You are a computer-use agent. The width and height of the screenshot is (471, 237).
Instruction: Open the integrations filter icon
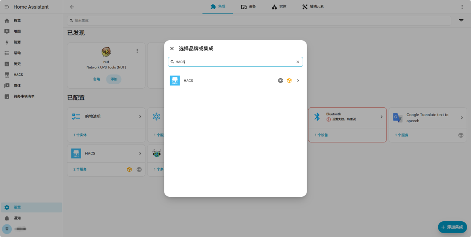pos(461,21)
